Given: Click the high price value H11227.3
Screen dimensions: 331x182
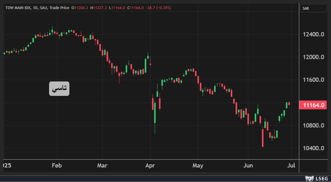Looking at the screenshot, I should click(99, 8).
